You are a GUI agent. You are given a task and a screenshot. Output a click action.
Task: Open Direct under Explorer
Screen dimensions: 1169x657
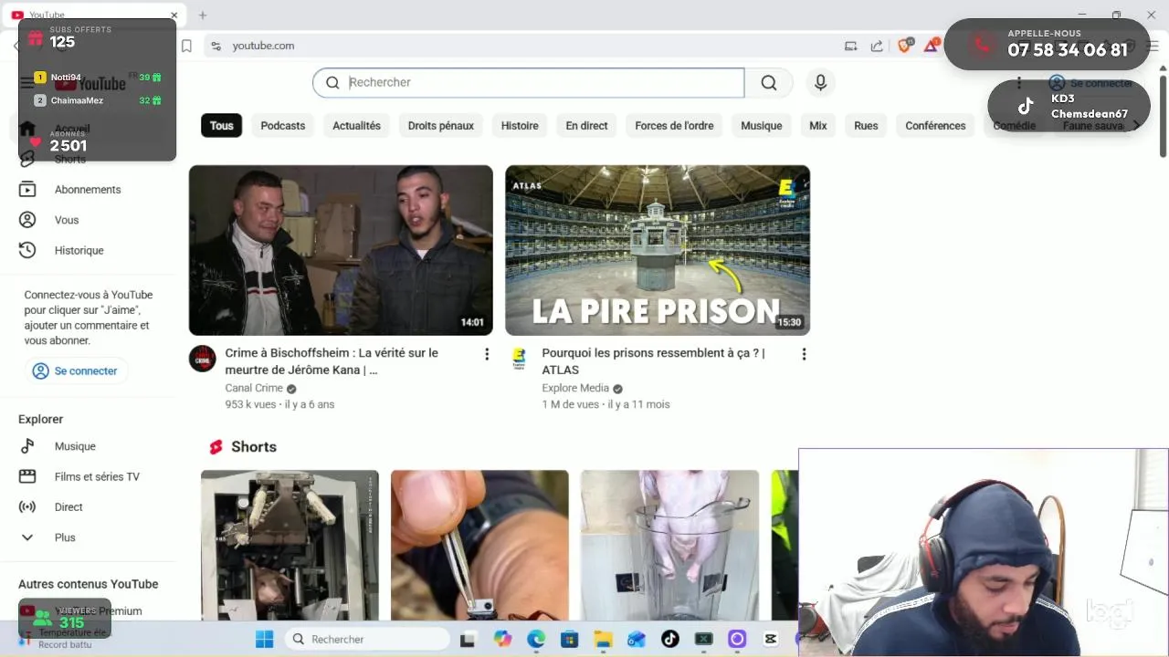pyautogui.click(x=68, y=507)
